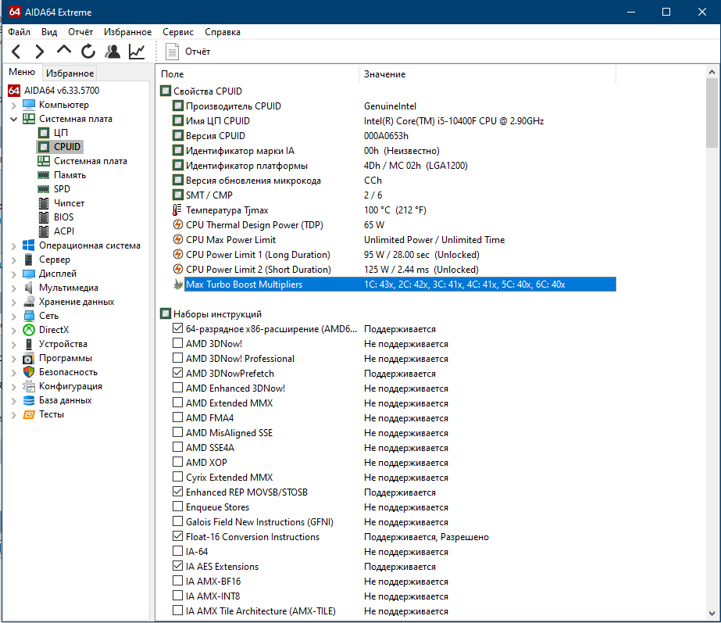Click the Программы icon

(x=28, y=358)
